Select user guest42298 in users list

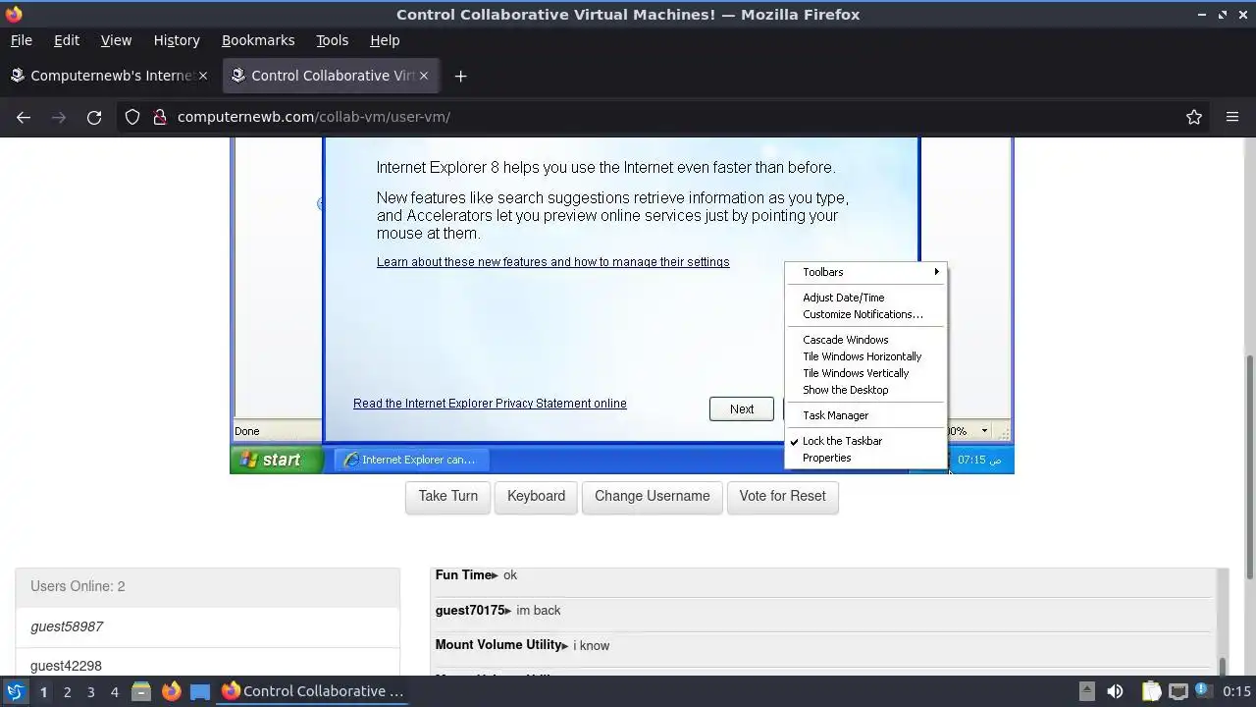[207, 665]
